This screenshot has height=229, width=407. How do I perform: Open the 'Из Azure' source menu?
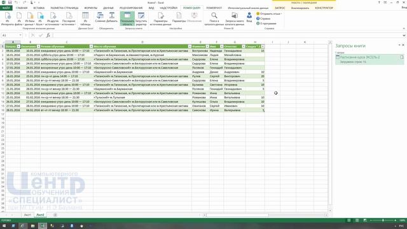coord(39,18)
